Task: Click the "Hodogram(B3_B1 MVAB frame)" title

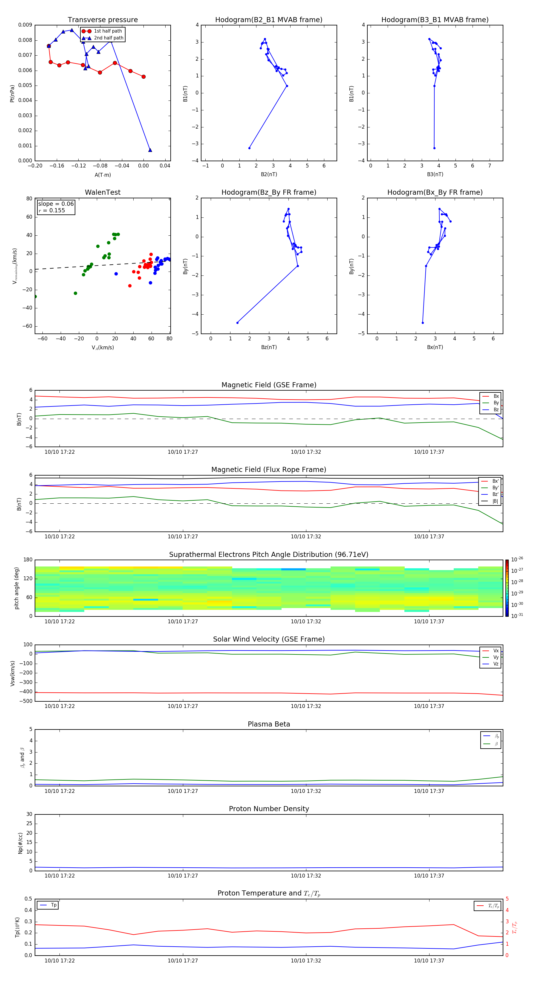Action: (x=435, y=20)
